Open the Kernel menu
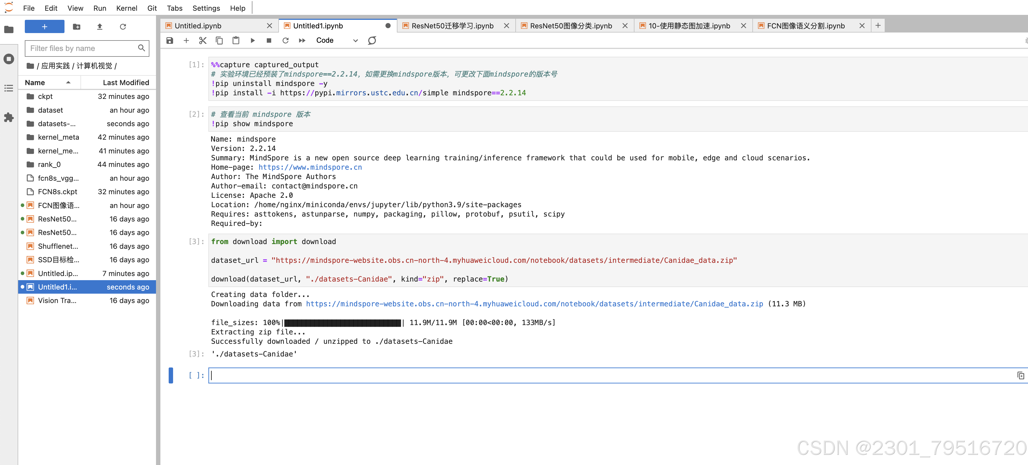The image size is (1028, 465). coord(127,8)
